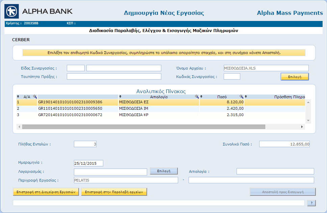
Task: Focus the Κωδικός Συνεργασίας field
Action: pyautogui.click(x=232, y=77)
